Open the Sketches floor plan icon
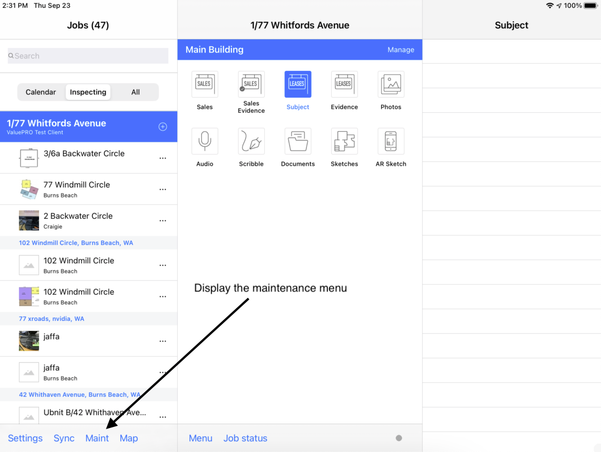The height and width of the screenshot is (452, 601). [344, 142]
